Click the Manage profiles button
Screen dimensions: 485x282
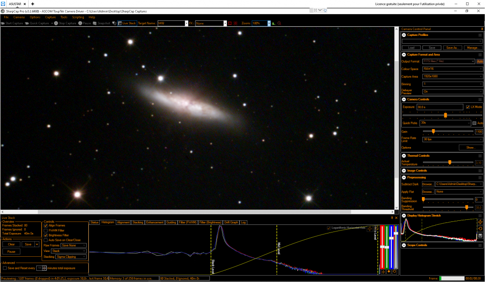point(472,48)
